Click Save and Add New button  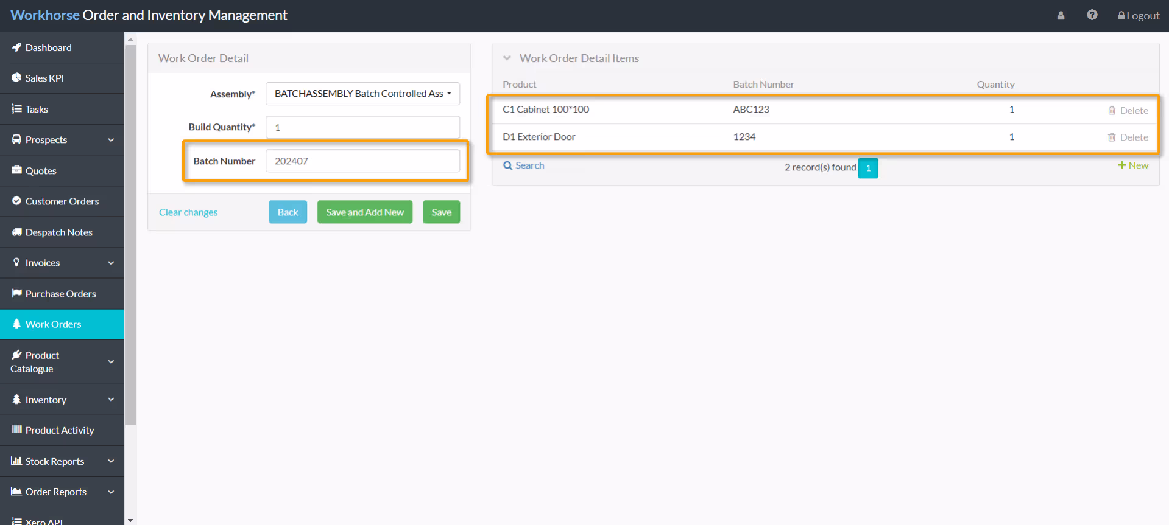(x=365, y=212)
